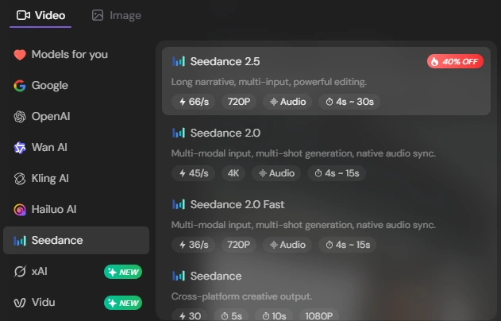Click the Seedance 2.5 bars logo

coord(179,61)
